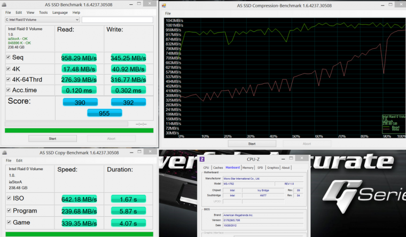The width and height of the screenshot is (406, 237).
Task: Open File menu in Compression-Benchmark window
Action: point(168,13)
